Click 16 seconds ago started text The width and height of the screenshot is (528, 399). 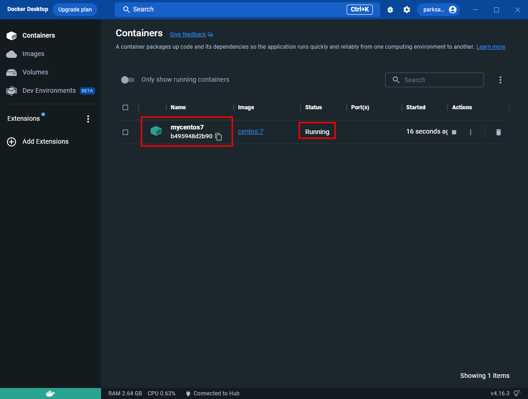427,132
